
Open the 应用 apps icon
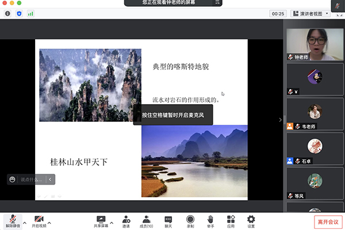(x=231, y=221)
